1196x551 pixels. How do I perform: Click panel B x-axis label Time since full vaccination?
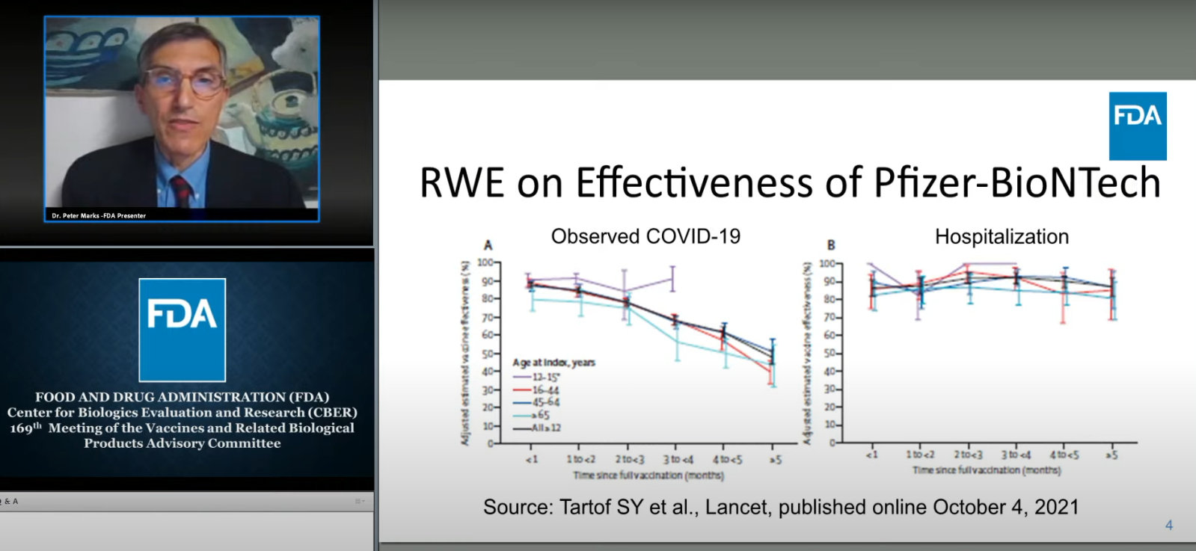point(986,470)
